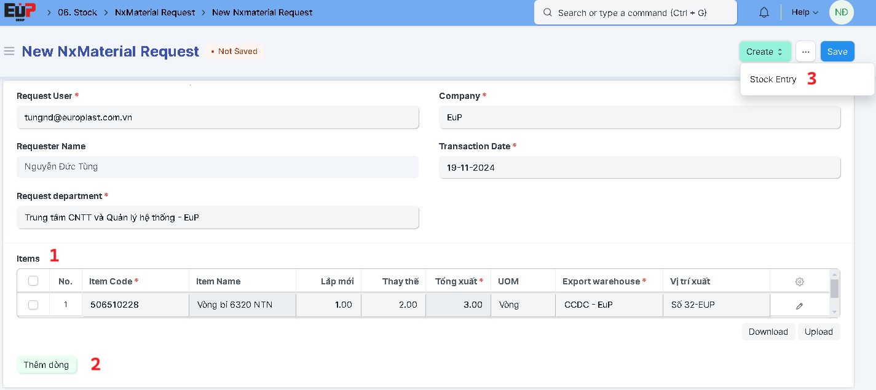The image size is (876, 390).
Task: Toggle sidebar with hamburger menu icon
Action: [9, 51]
